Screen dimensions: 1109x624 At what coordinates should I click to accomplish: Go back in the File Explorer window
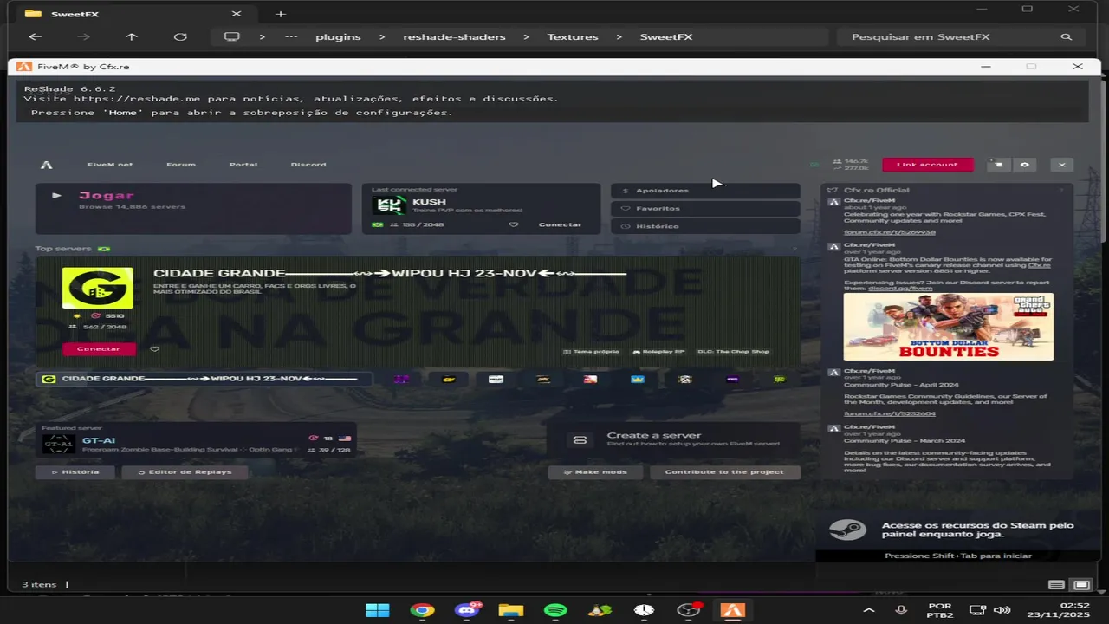[x=35, y=36]
